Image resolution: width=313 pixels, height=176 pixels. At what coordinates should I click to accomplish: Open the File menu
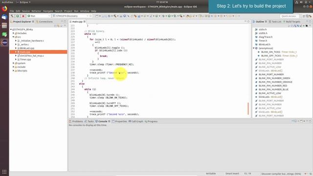point(12,11)
